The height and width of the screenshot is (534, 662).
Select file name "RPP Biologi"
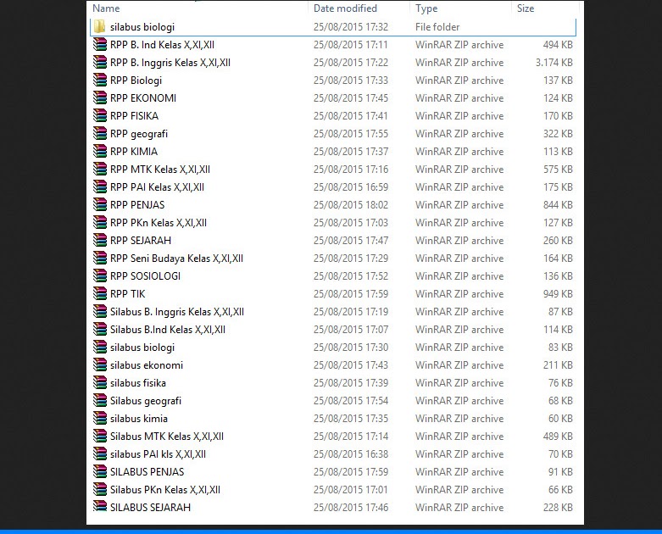pyautogui.click(x=136, y=81)
